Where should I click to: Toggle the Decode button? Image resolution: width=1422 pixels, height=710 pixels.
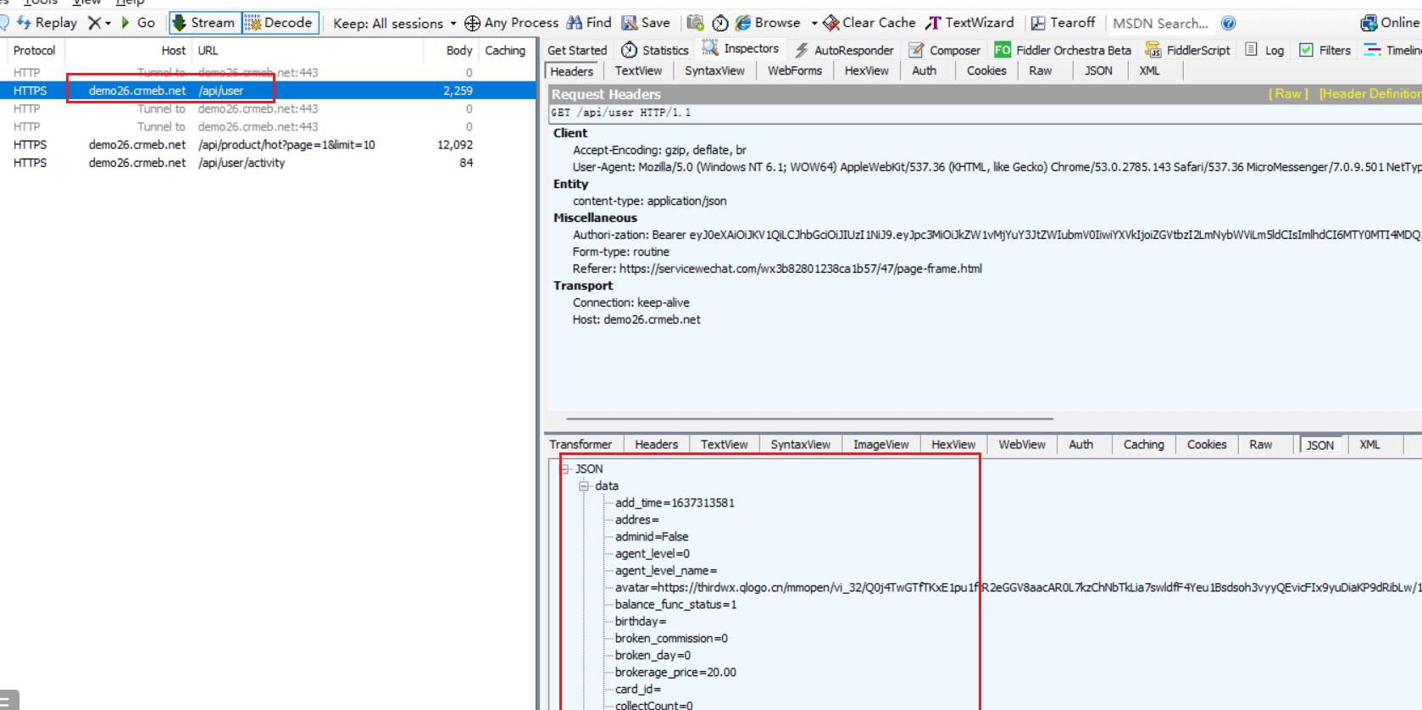(x=280, y=23)
